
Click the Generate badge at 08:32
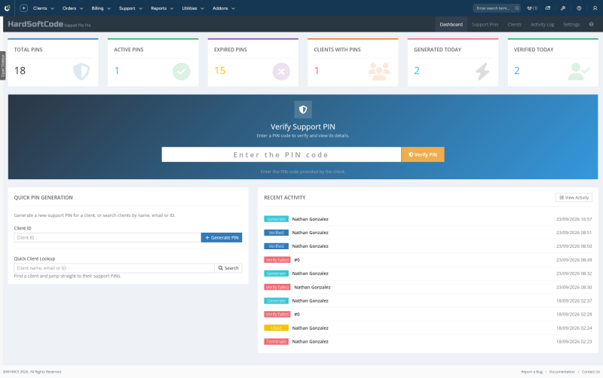point(276,273)
